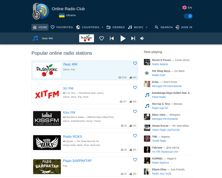Open the Хіт FM station title
The image size is (222, 178).
[x=68, y=88]
